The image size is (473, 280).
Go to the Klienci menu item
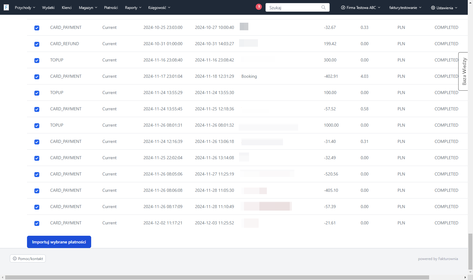(67, 8)
